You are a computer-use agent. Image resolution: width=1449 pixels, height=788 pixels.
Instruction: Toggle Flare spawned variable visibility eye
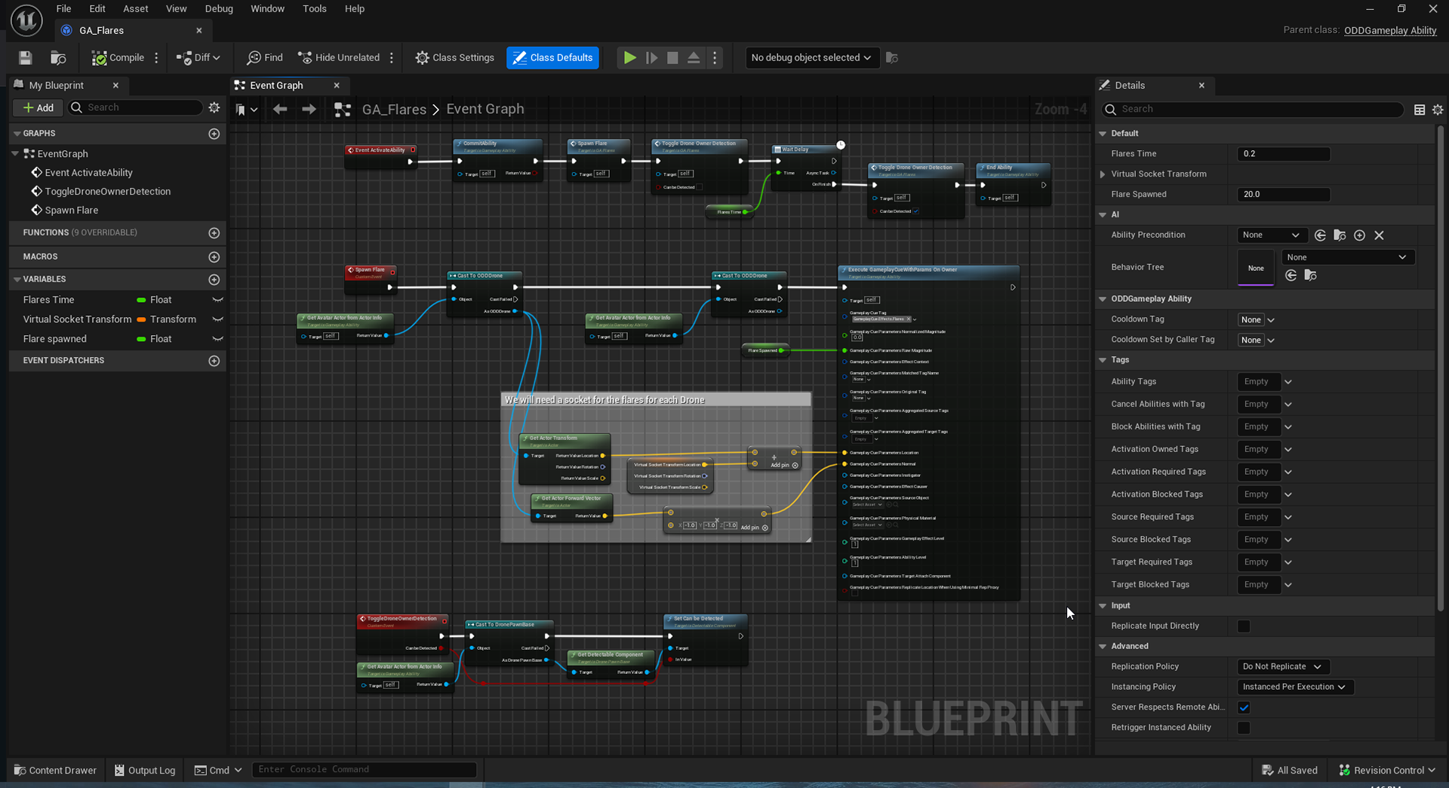pos(217,340)
